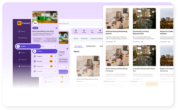Open Message in the sidebar
Image resolution: width=178 pixels, height=111 pixels.
pos(23,38)
